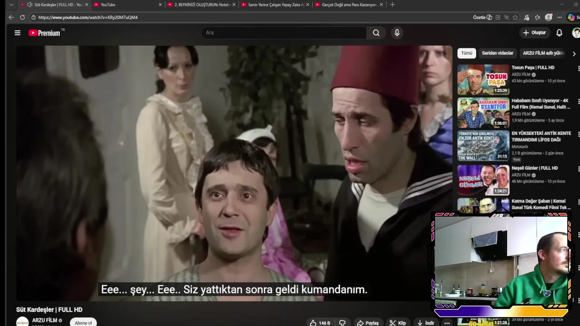This screenshot has height=326, width=580.
Task: Select the Seriden videolar filter chip
Action: (x=498, y=53)
